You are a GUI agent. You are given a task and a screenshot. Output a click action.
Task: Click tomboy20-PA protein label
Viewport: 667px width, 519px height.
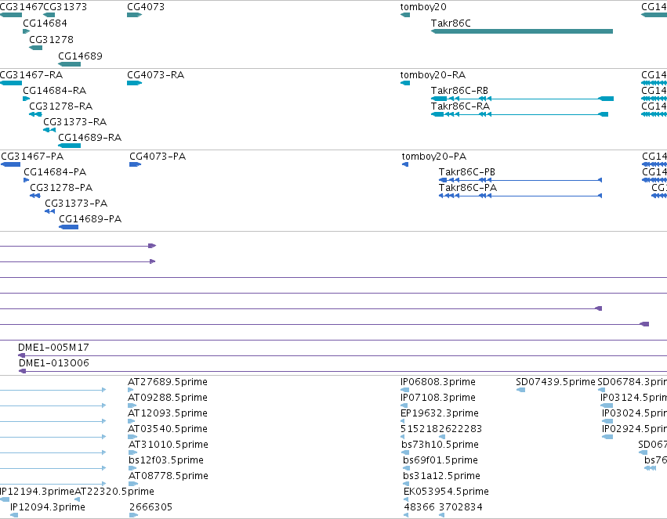(434, 157)
